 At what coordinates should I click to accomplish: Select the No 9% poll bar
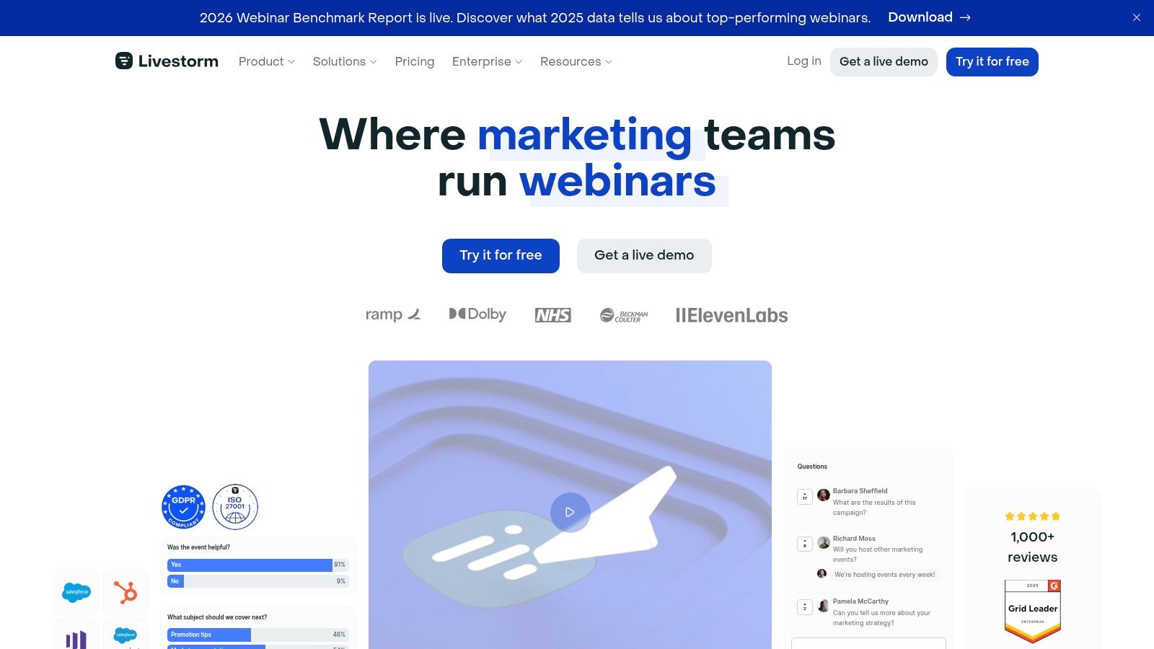(257, 581)
